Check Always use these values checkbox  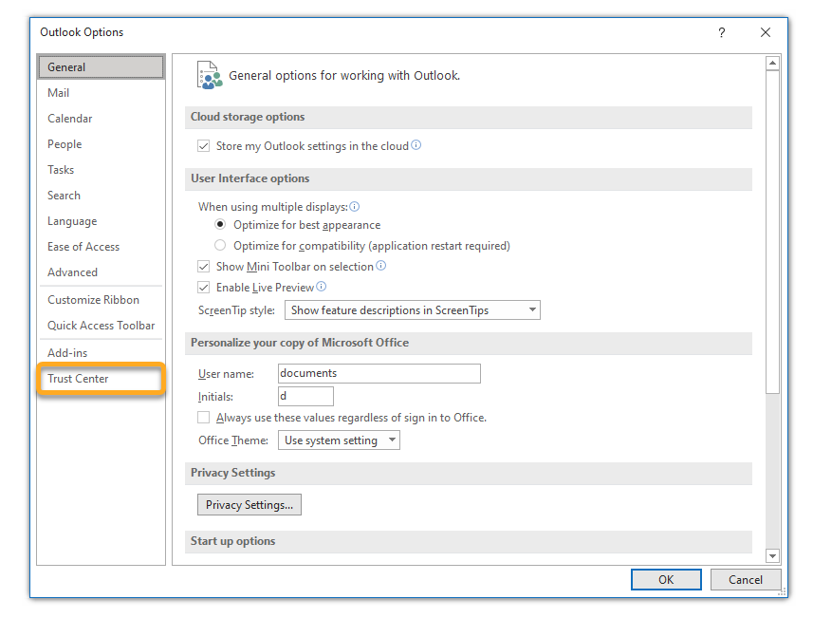[x=203, y=418]
